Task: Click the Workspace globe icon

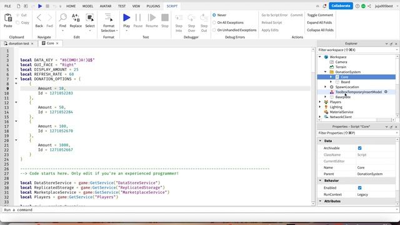Action: coord(326,57)
